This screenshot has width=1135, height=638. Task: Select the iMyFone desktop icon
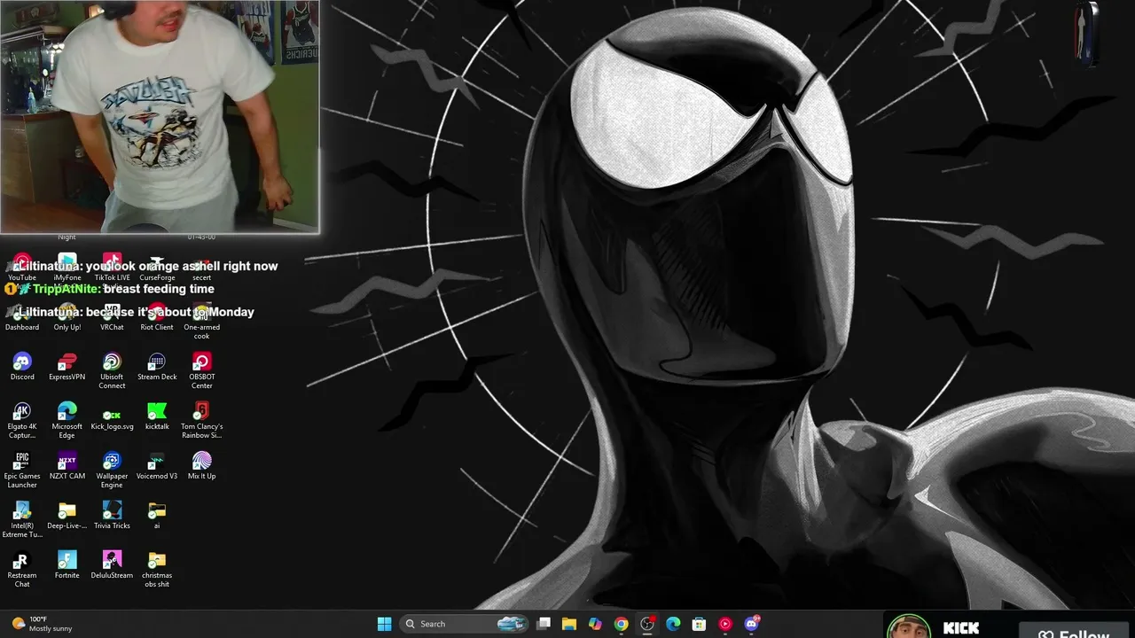(67, 267)
